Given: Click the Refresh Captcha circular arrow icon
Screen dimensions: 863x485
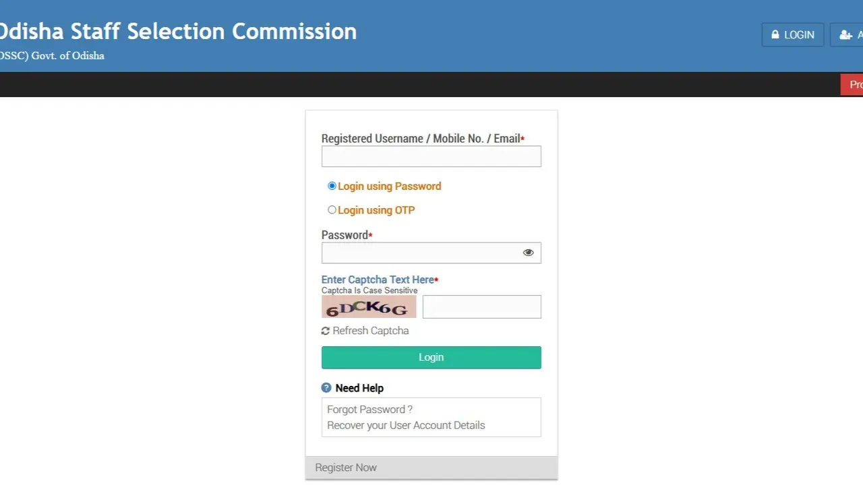Looking at the screenshot, I should pos(326,331).
